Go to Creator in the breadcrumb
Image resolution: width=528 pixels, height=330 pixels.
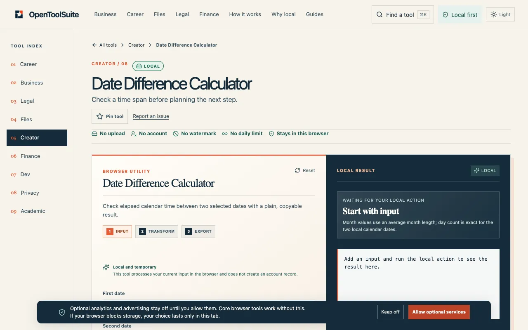137,45
